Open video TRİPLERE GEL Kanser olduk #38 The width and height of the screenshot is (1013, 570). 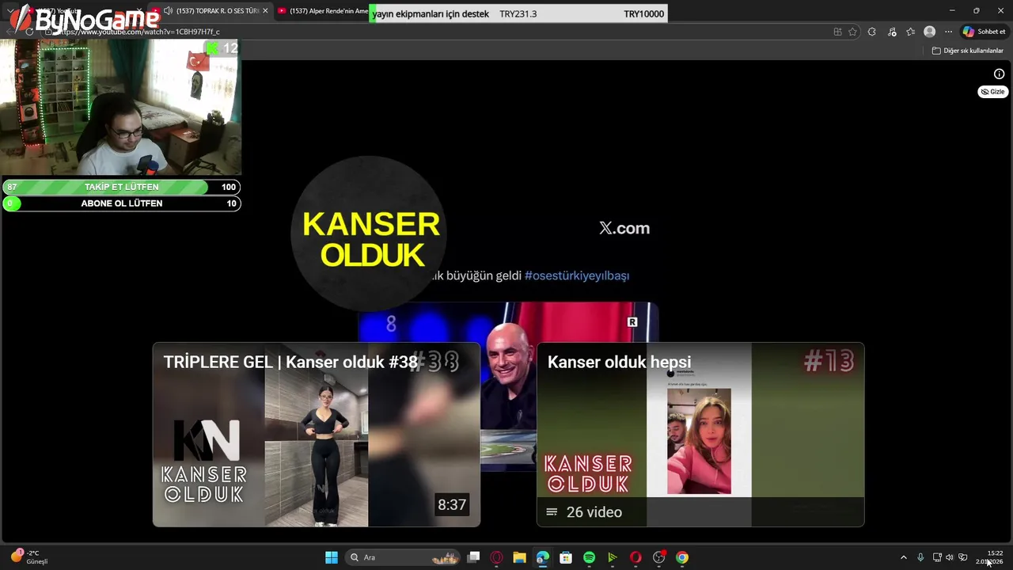[317, 435]
